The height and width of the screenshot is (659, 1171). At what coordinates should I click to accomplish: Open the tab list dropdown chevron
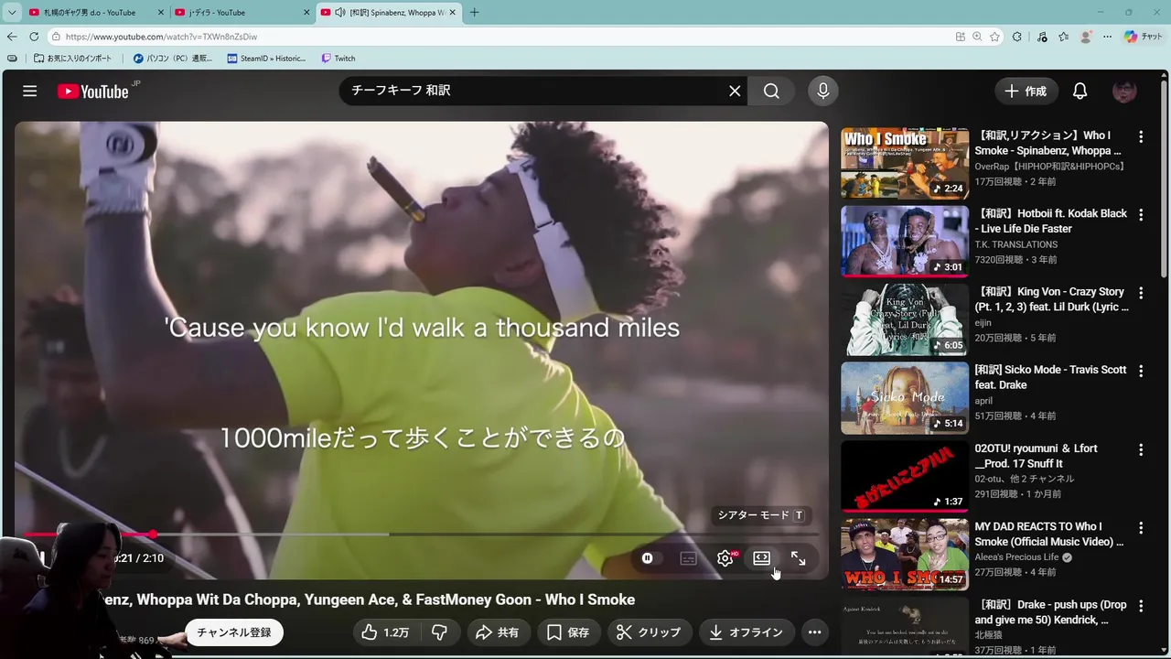coord(11,12)
